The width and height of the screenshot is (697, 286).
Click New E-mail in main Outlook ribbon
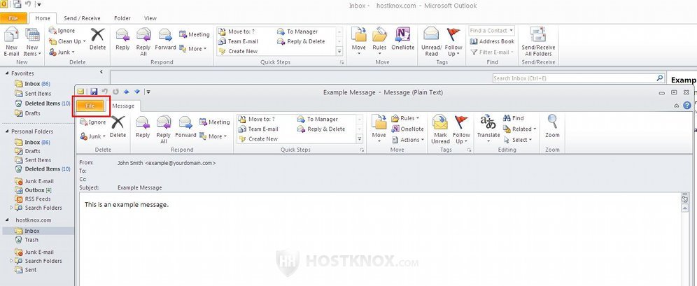[x=12, y=41]
